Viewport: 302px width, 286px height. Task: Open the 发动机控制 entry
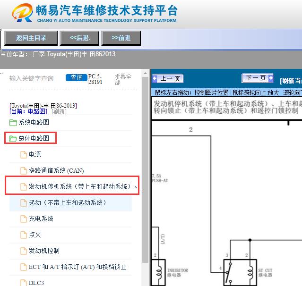pyautogui.click(x=44, y=251)
